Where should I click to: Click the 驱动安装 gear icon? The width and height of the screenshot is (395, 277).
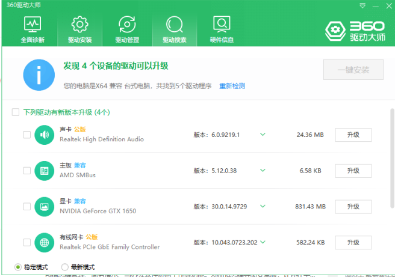(79, 25)
